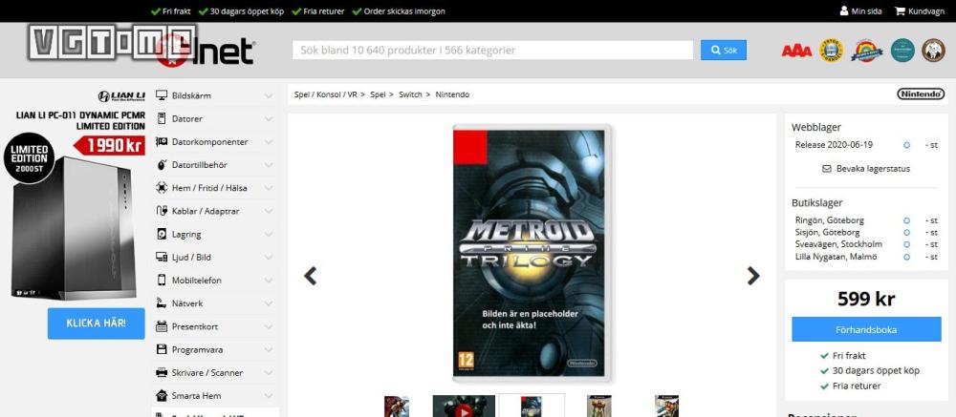Click the Lagring hard drive icon

click(x=162, y=235)
